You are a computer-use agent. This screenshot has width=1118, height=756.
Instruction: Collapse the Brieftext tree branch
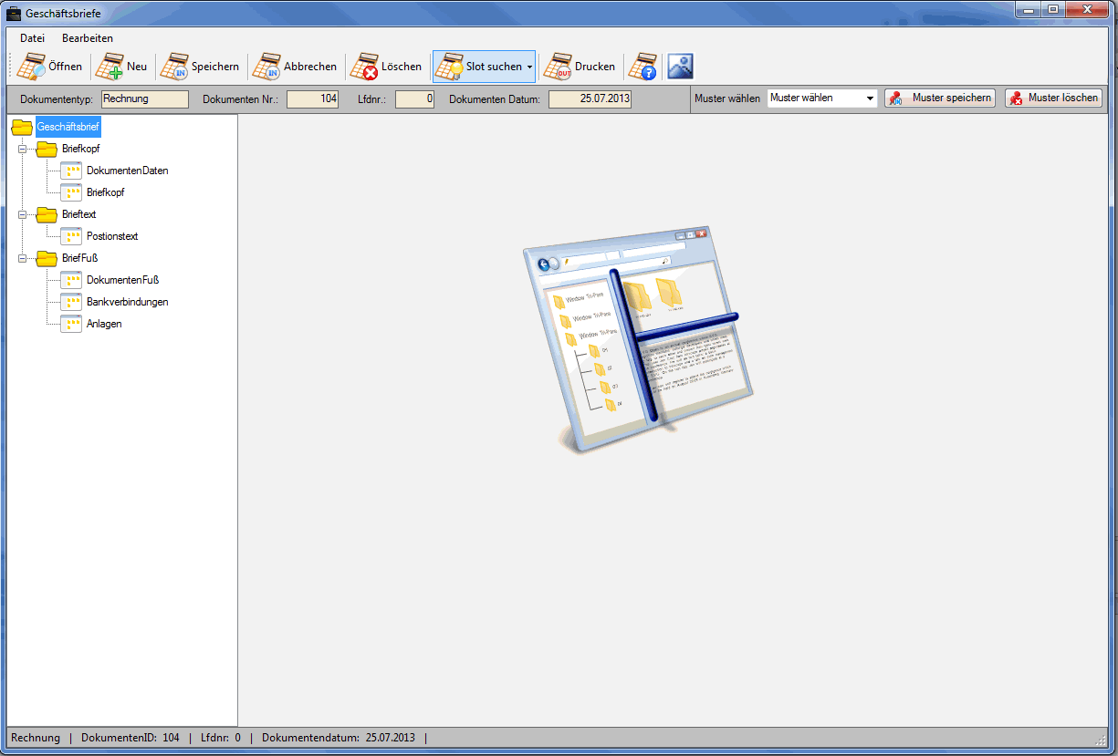click(x=22, y=214)
